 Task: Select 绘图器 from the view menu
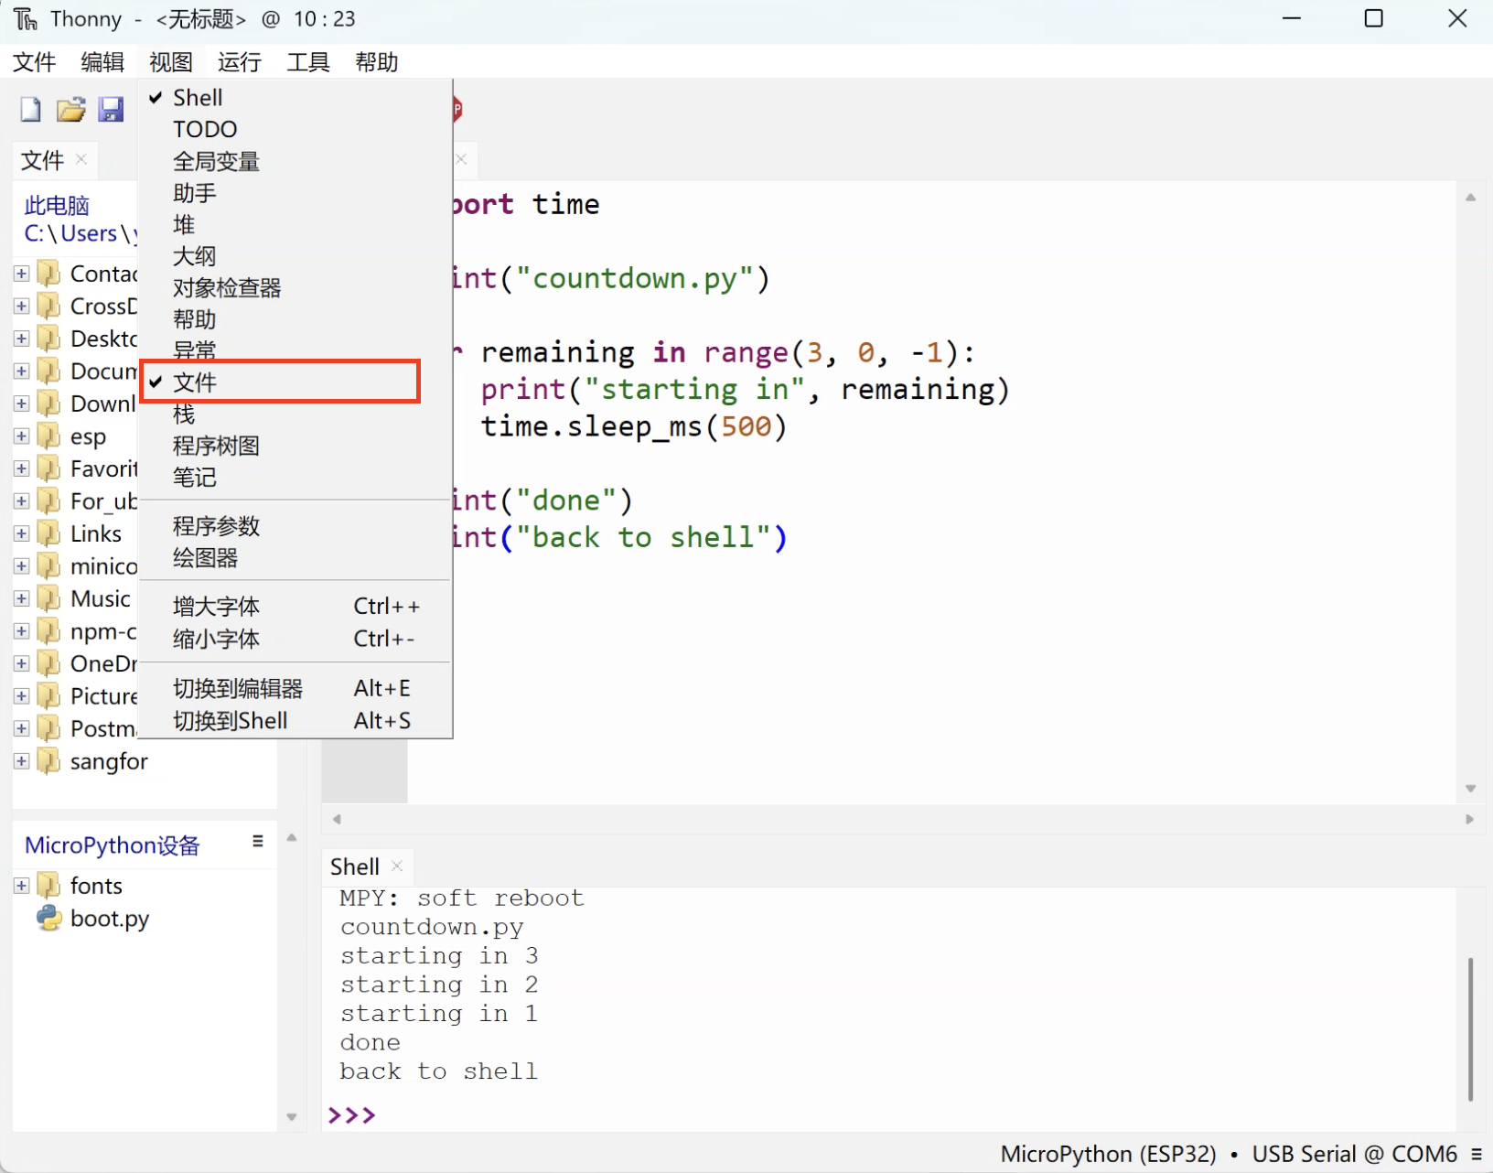point(205,558)
